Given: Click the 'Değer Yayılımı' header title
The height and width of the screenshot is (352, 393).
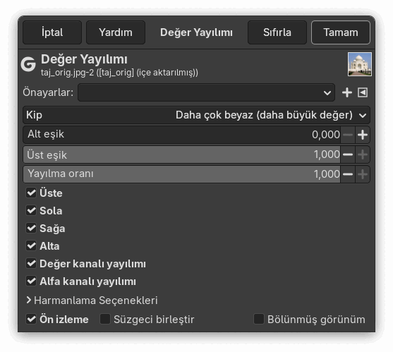Looking at the screenshot, I should click(84, 60).
